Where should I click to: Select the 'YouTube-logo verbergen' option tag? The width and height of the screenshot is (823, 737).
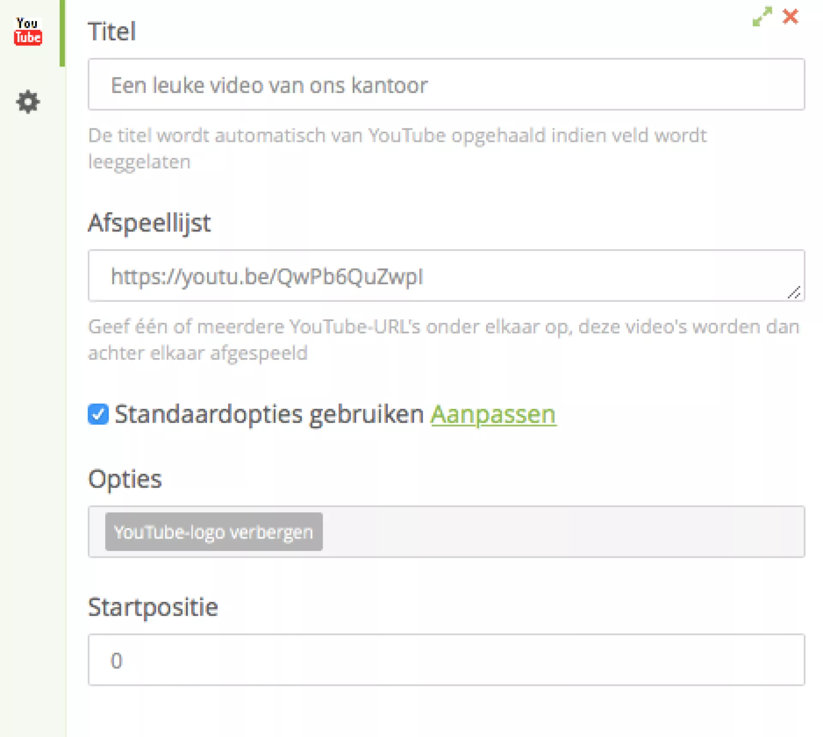pyautogui.click(x=213, y=532)
